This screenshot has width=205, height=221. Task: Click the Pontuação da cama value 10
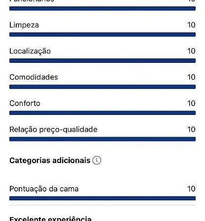(191, 189)
